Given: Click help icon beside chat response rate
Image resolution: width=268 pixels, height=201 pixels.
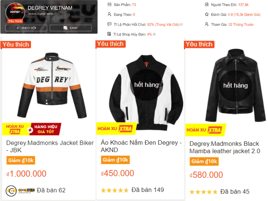Looking at the screenshot, I should [181, 24].
